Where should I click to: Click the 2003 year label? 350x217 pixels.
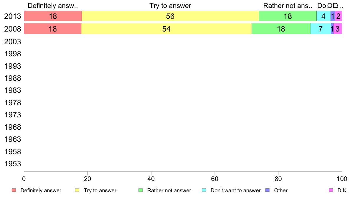coord(12,42)
